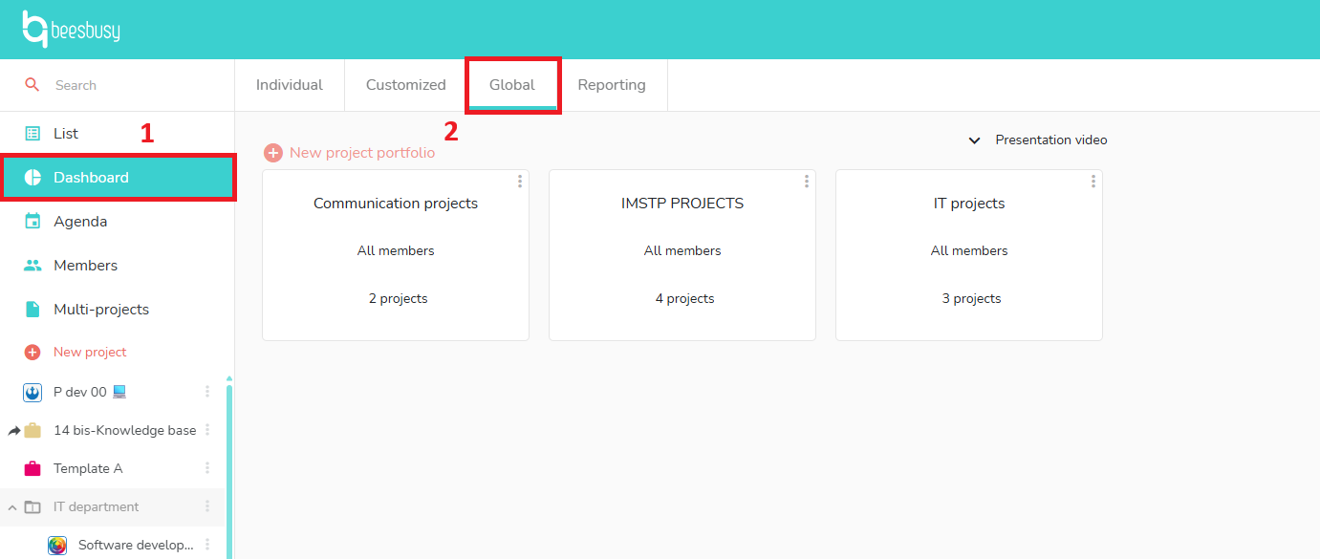1320x559 pixels.
Task: Click New project portfolio
Action: (x=352, y=152)
